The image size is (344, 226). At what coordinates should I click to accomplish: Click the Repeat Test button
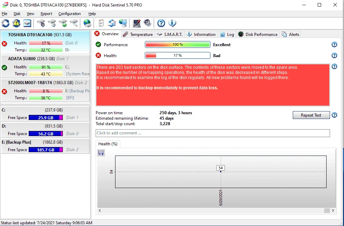[x=311, y=115]
